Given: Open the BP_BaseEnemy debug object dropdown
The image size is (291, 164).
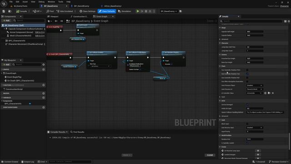Looking at the screenshot, I should pos(169,11).
